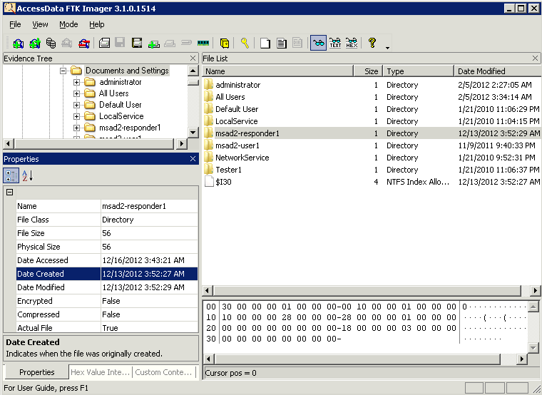Viewport: 542px width, 395px height.
Task: Switch preview to HEX view mode
Action: pyautogui.click(x=352, y=43)
